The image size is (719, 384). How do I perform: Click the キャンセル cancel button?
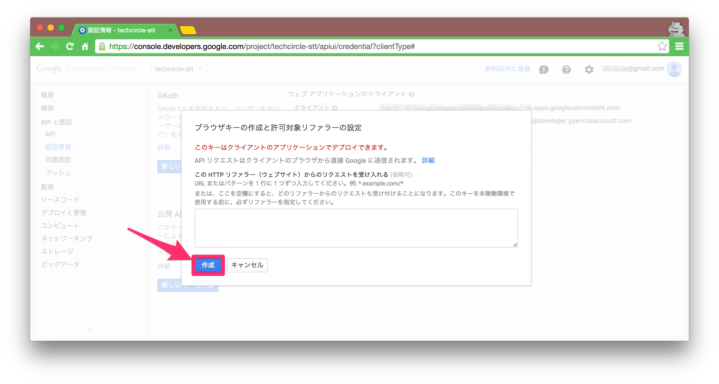click(x=247, y=265)
